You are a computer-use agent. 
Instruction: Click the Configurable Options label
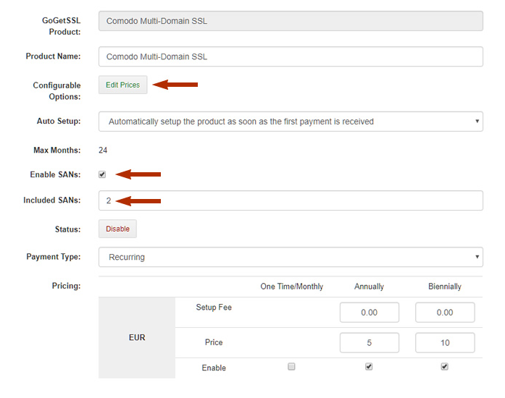57,90
